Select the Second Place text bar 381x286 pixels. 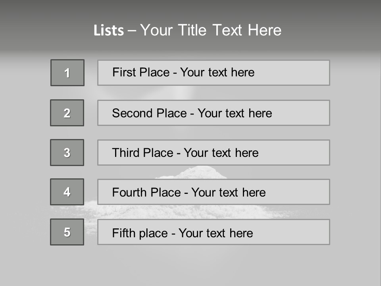point(214,113)
